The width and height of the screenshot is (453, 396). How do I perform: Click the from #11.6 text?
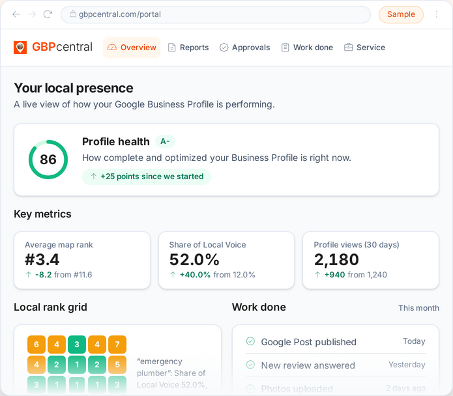coord(73,274)
